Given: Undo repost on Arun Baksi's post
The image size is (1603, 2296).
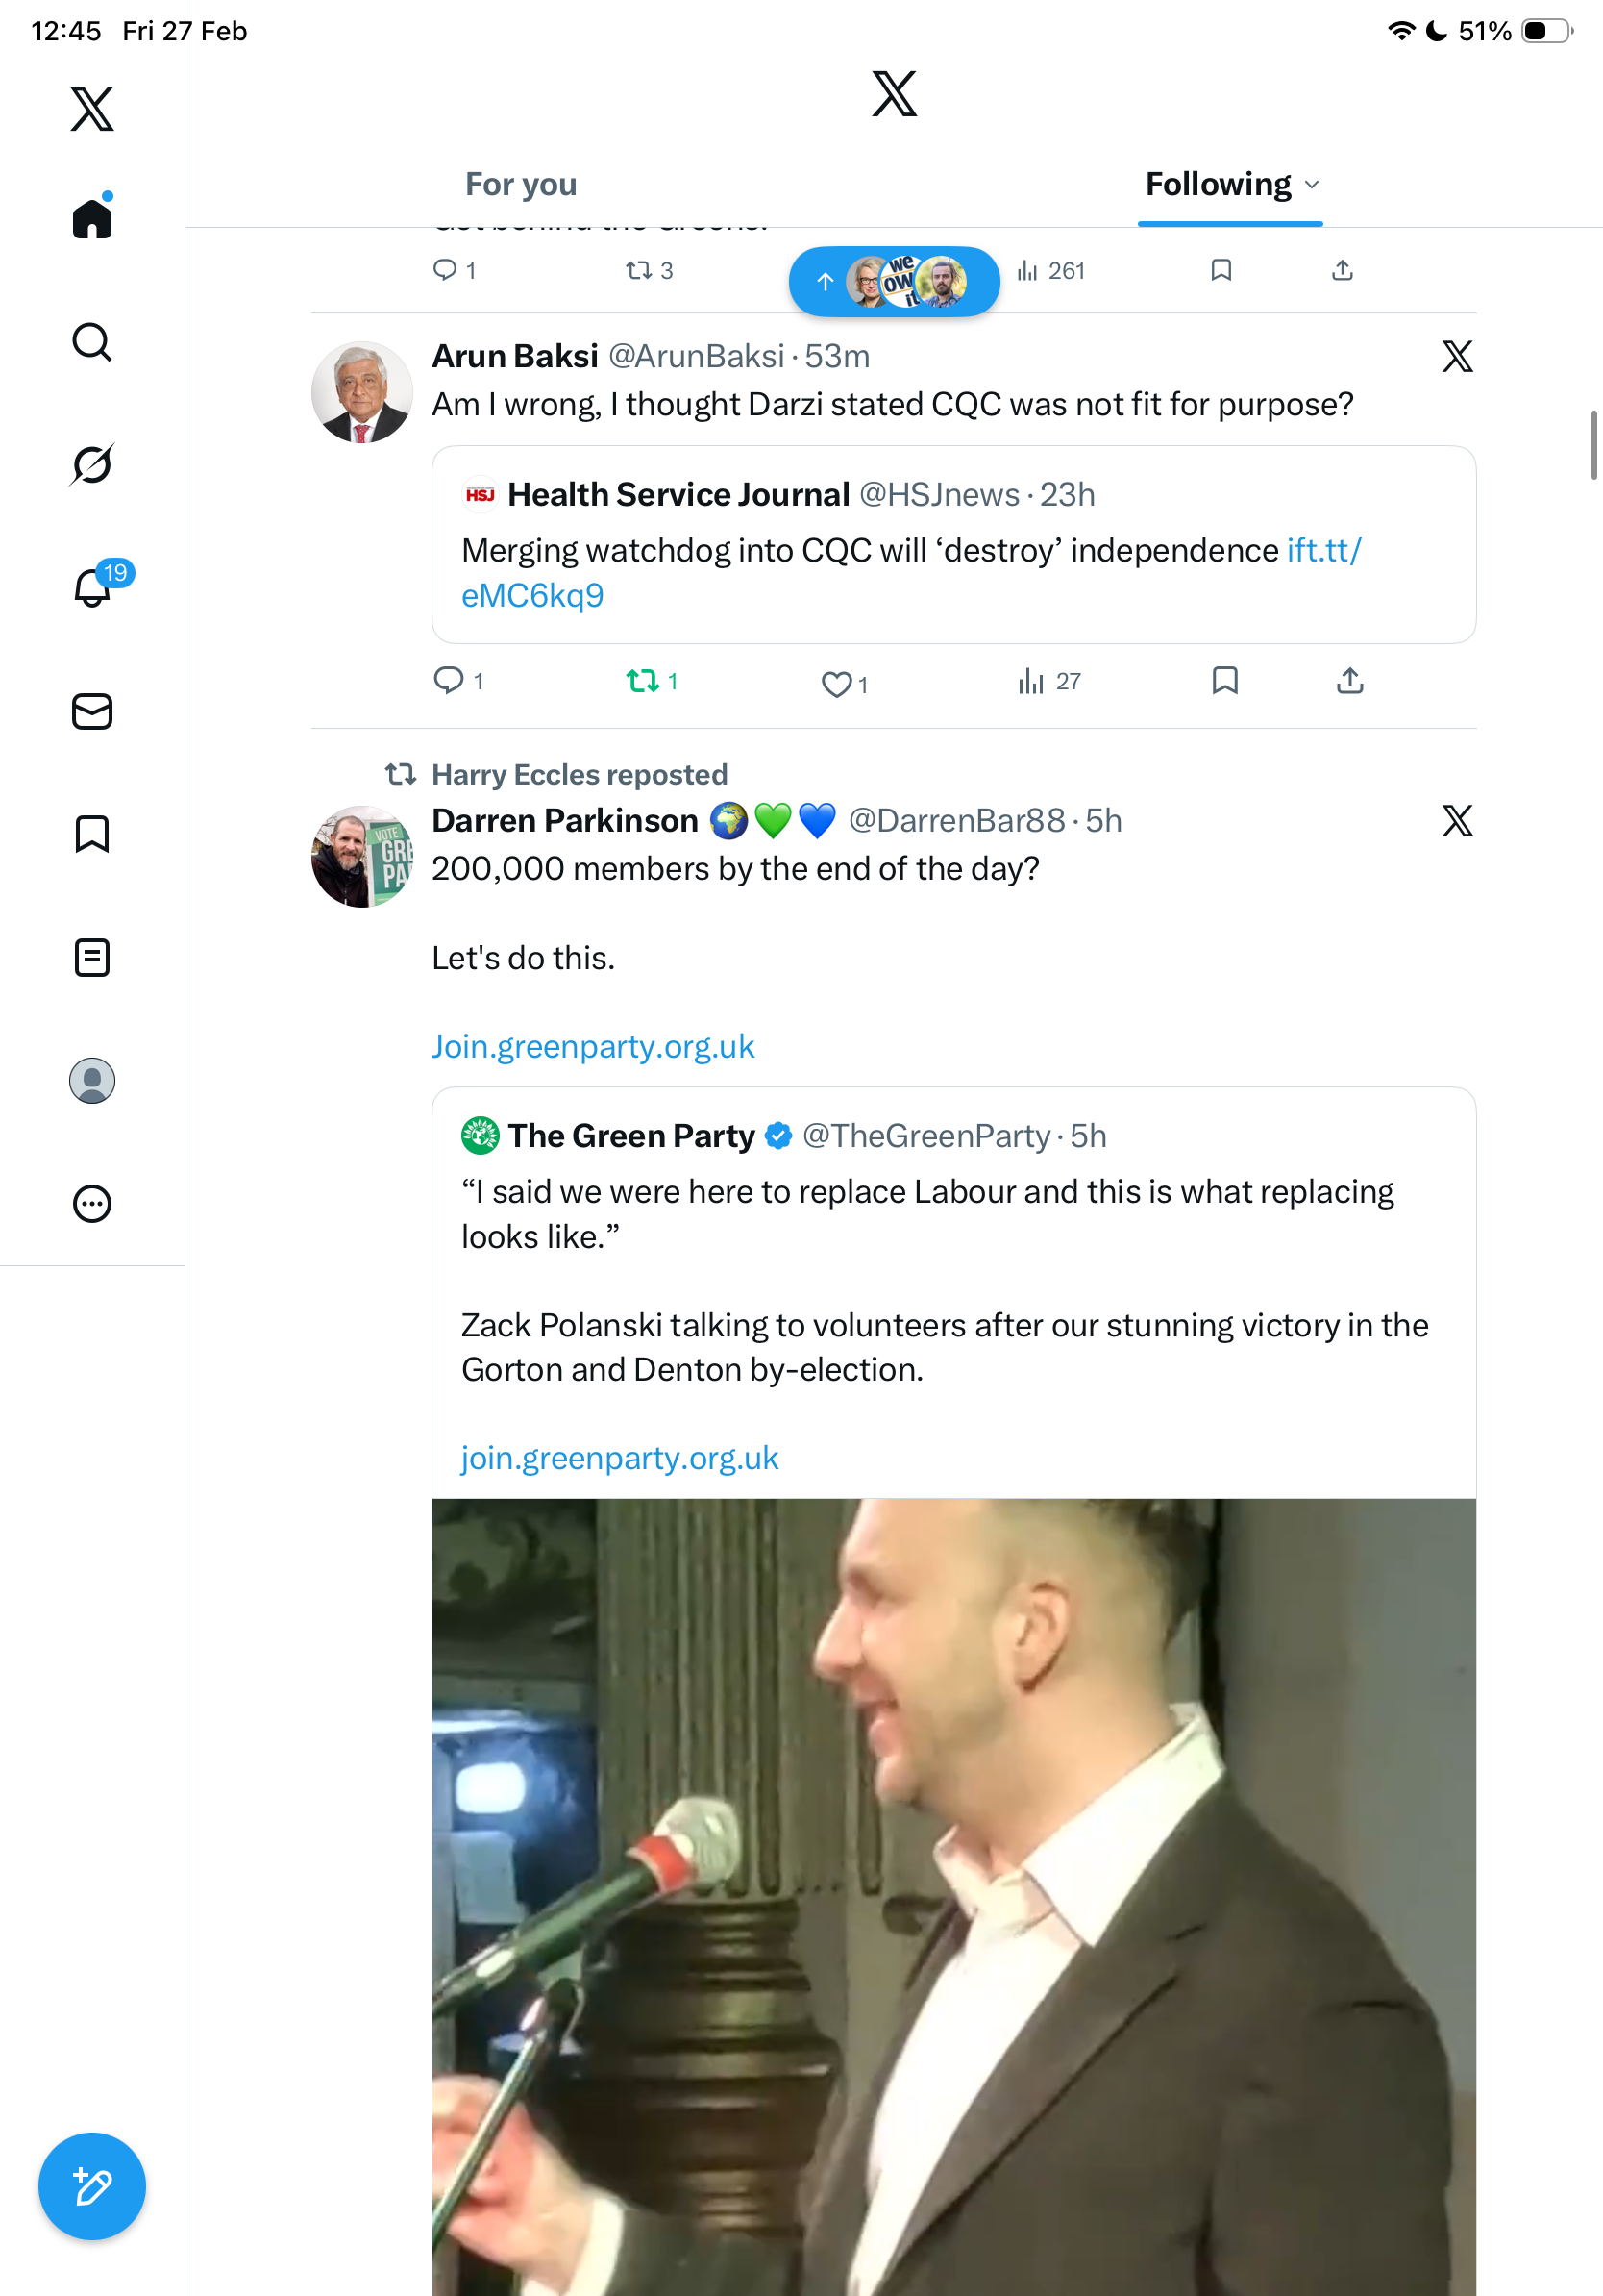Looking at the screenshot, I should 642,682.
